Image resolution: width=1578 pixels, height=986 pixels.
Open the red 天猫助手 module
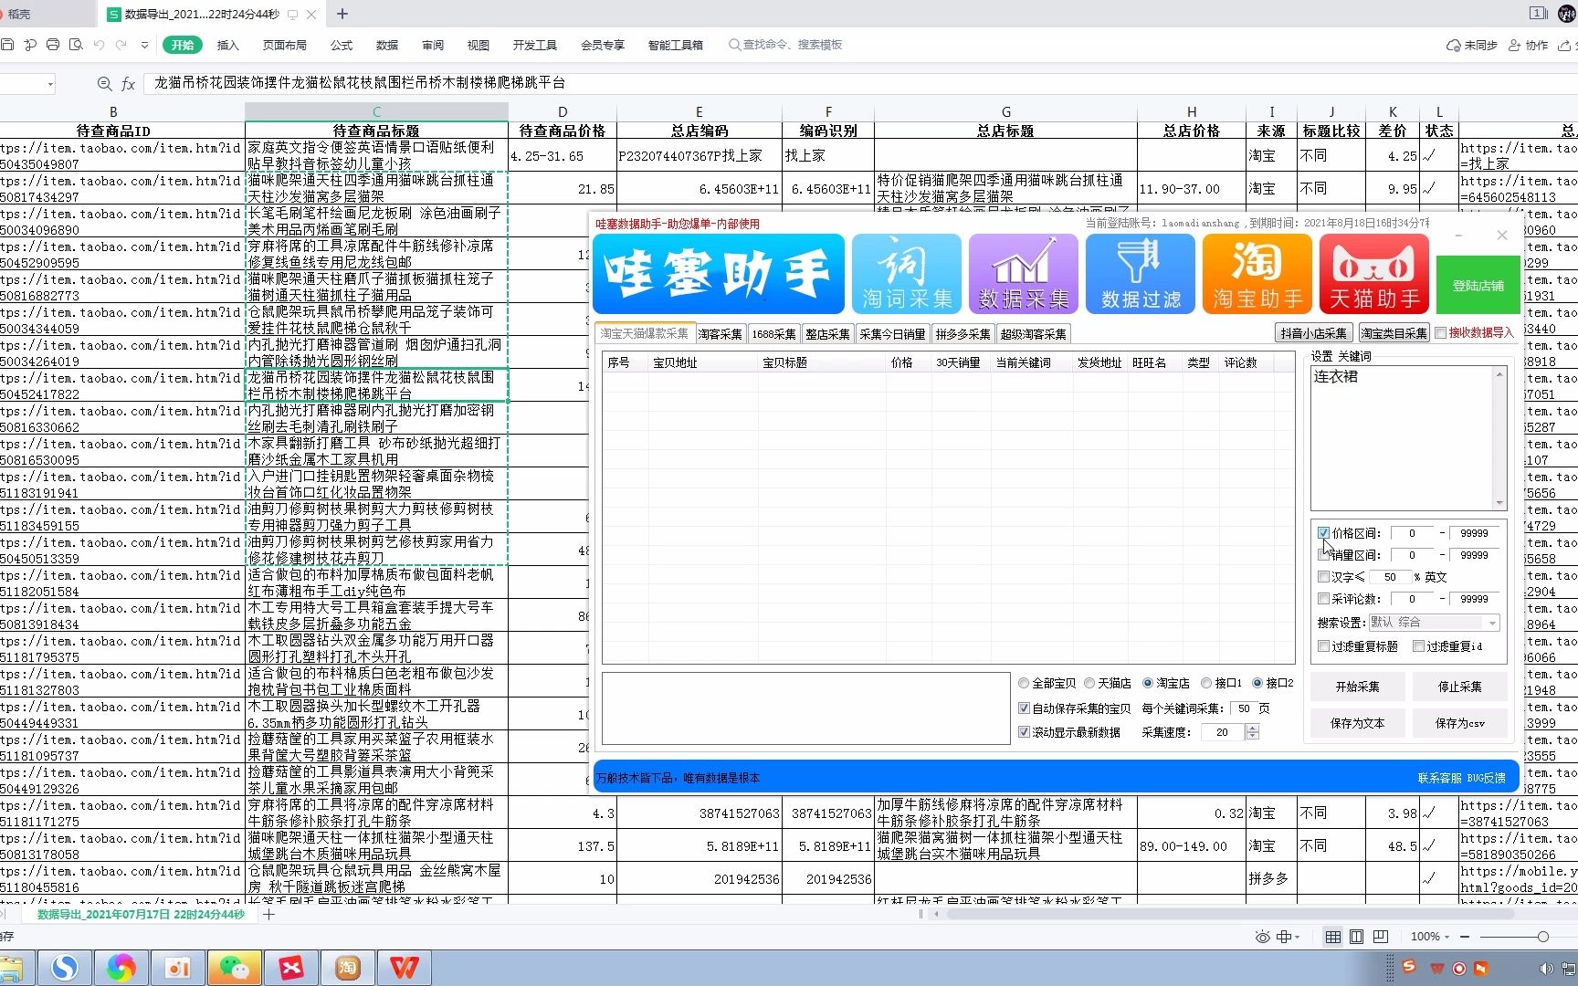(x=1374, y=274)
